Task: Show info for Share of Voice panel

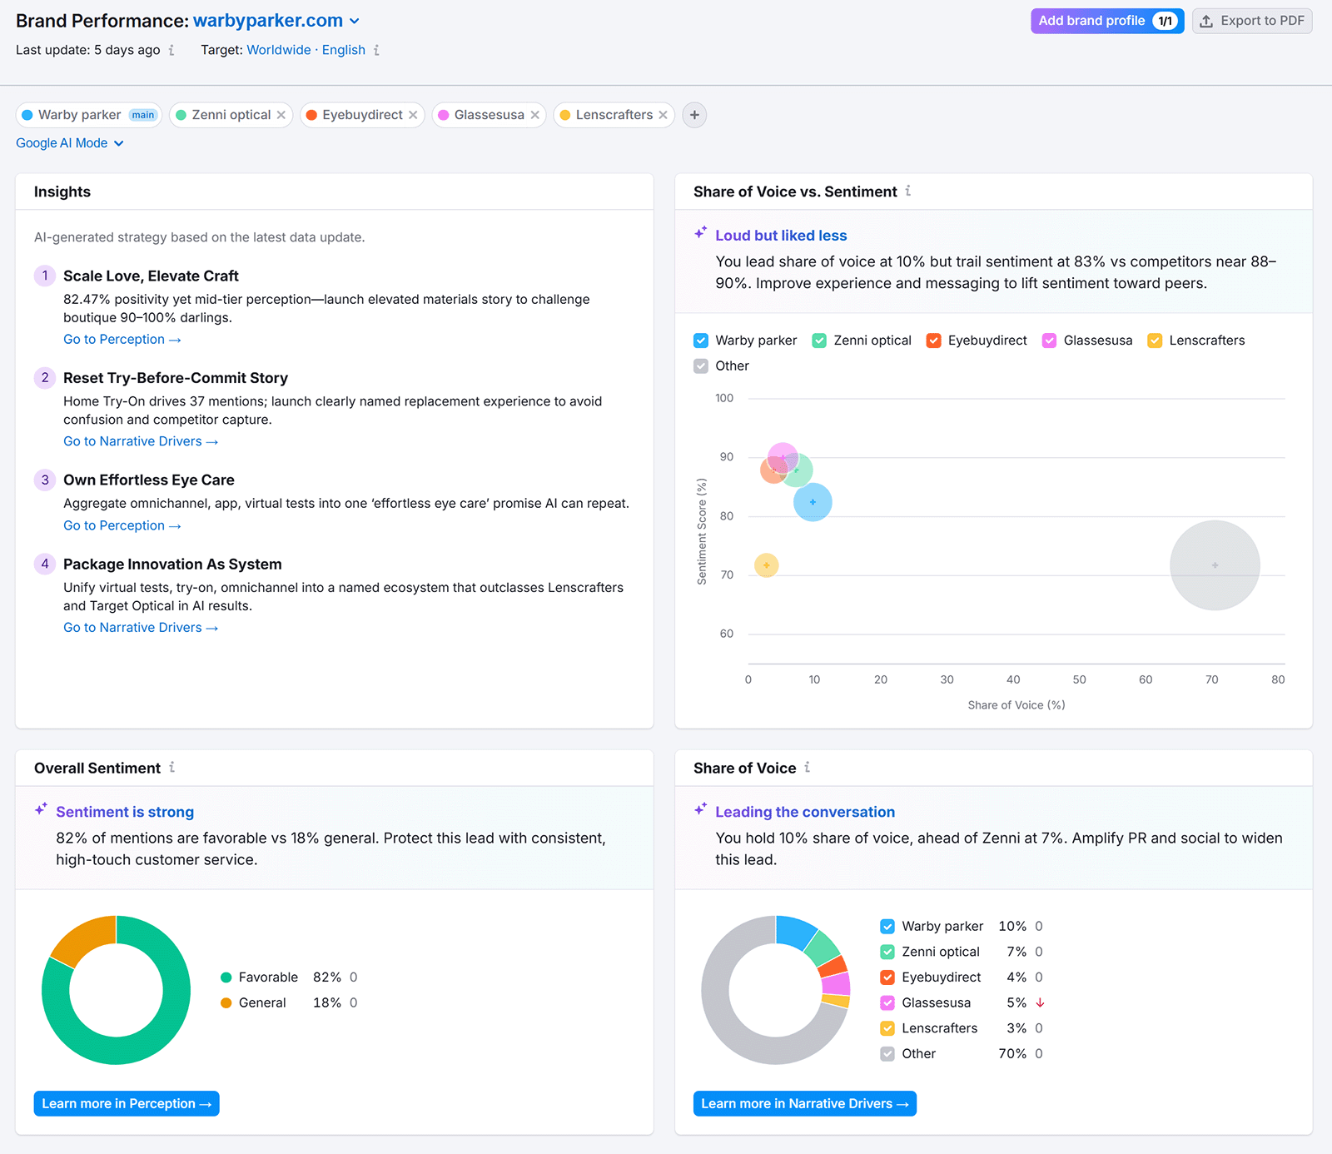Action: coord(808,767)
